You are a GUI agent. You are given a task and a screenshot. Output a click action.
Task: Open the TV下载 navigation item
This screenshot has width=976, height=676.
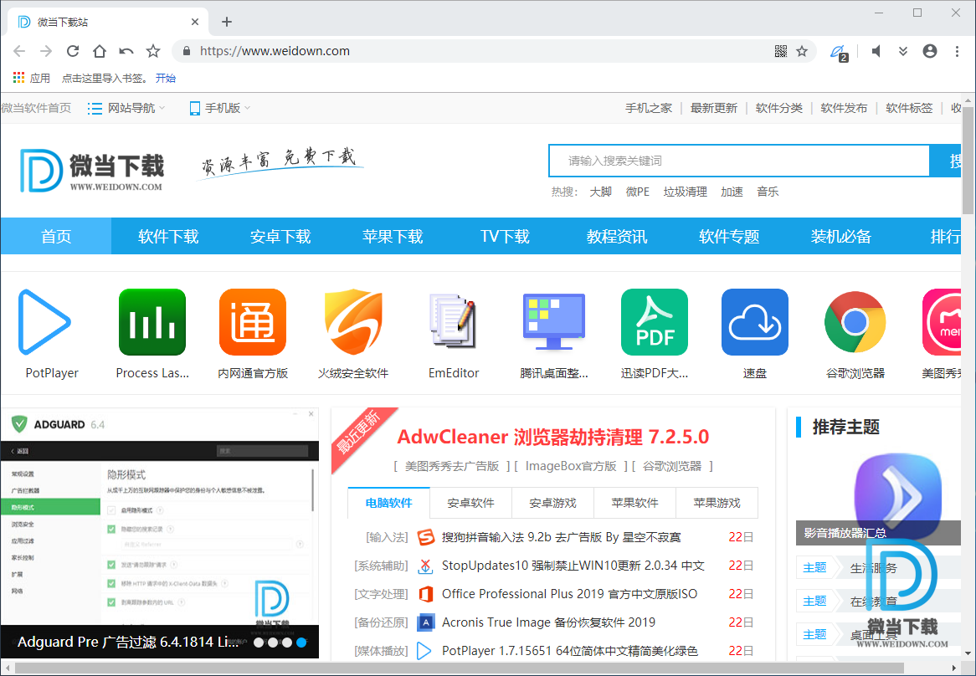505,236
